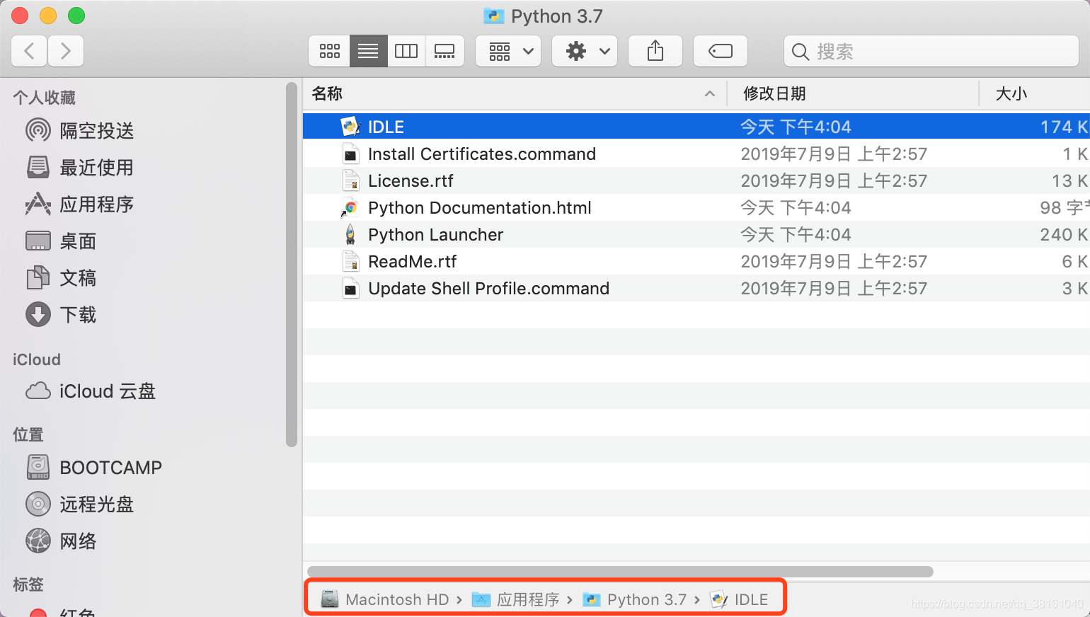Viewport: 1090px width, 617px height.
Task: Click the Install Certificates.command file name
Action: point(482,154)
